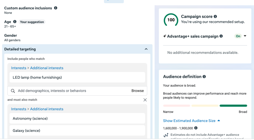This screenshot has height=140, width=254.
Task: Open the first Interests breadcrumb link
Action: click(x=18, y=68)
